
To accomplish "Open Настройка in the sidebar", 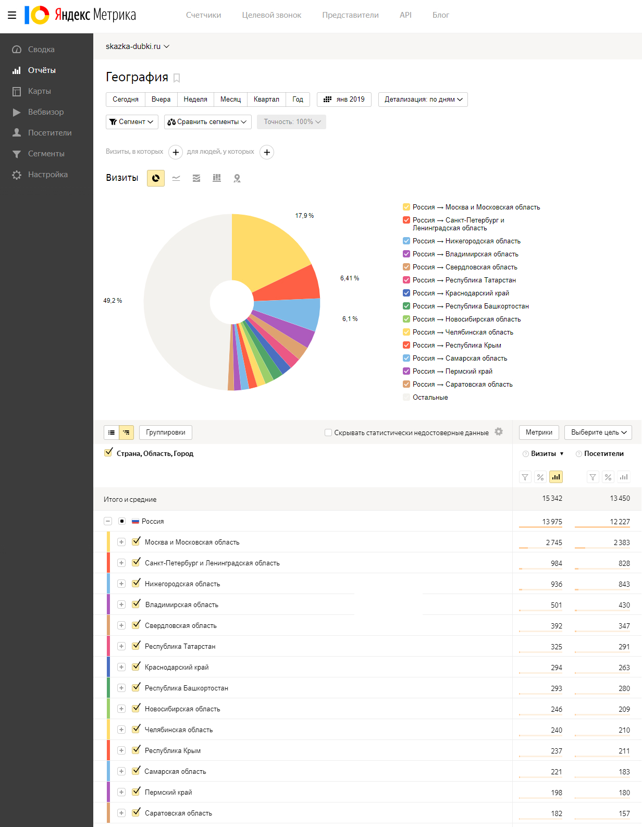I will (46, 175).
